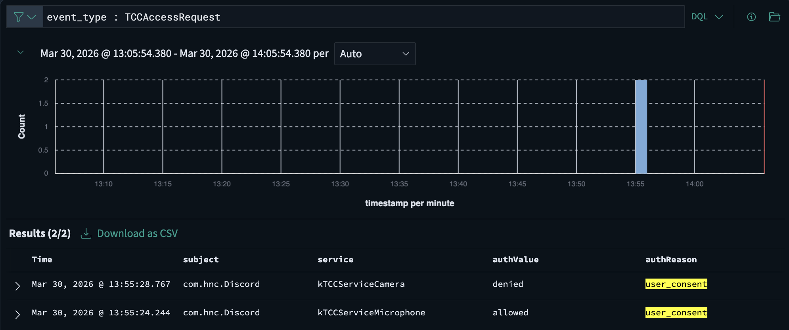Click Download as CSV link

137,233
